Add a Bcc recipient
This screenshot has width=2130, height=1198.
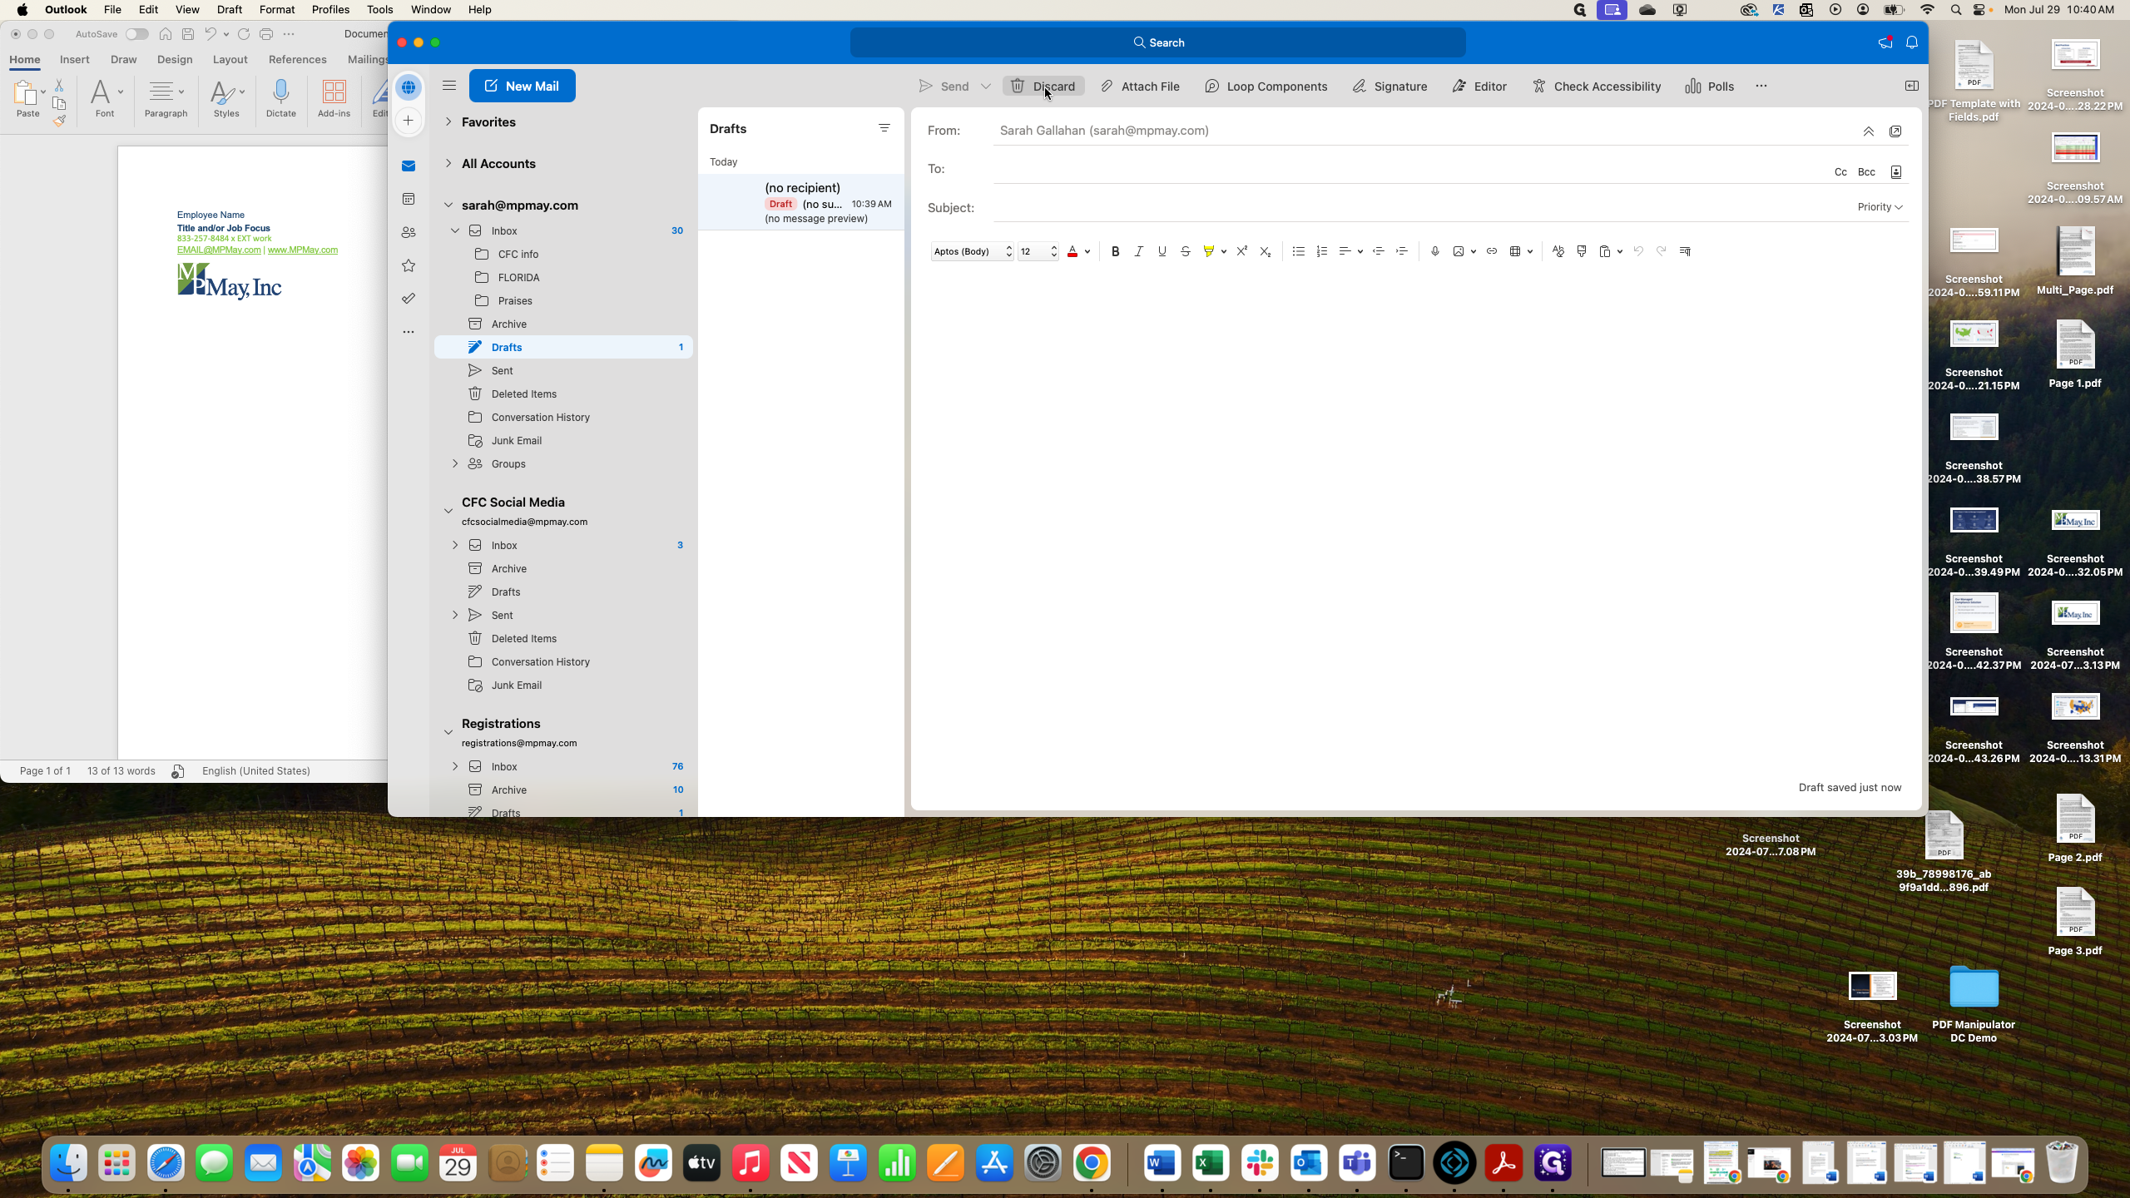1866,172
